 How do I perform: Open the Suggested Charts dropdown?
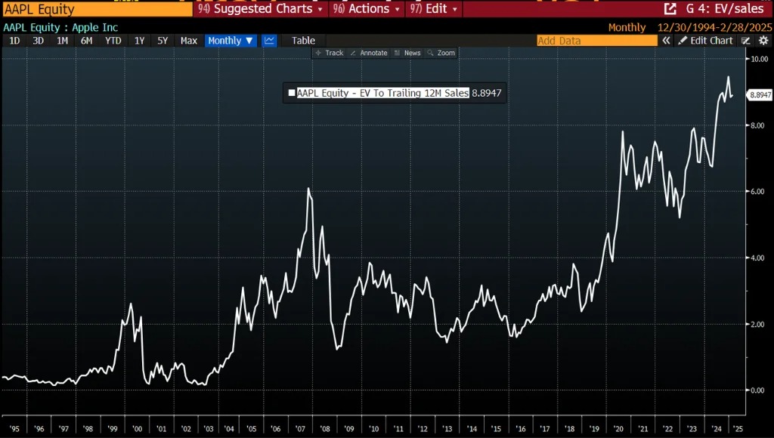point(260,9)
